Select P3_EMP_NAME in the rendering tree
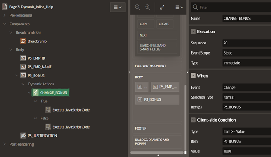 [40, 67]
